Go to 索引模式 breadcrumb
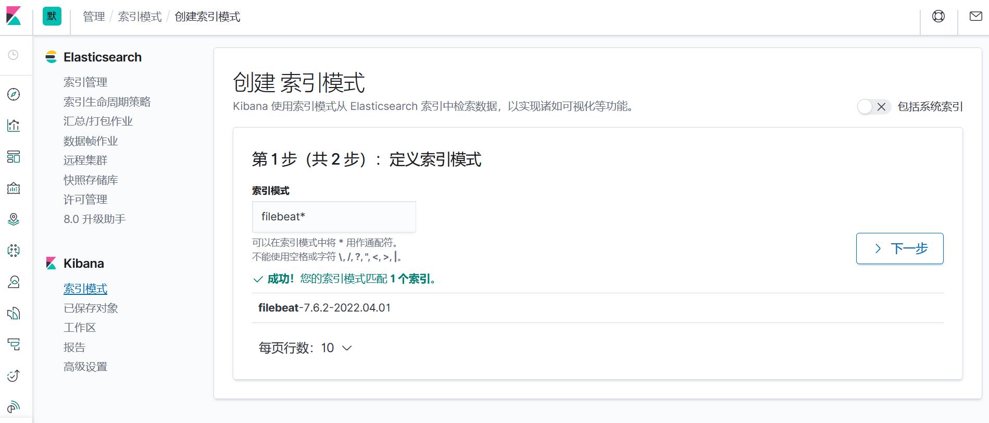 (140, 17)
